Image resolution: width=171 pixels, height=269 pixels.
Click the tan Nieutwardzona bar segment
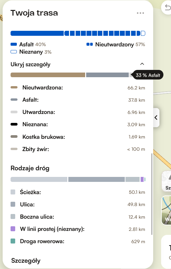[x=48, y=75]
